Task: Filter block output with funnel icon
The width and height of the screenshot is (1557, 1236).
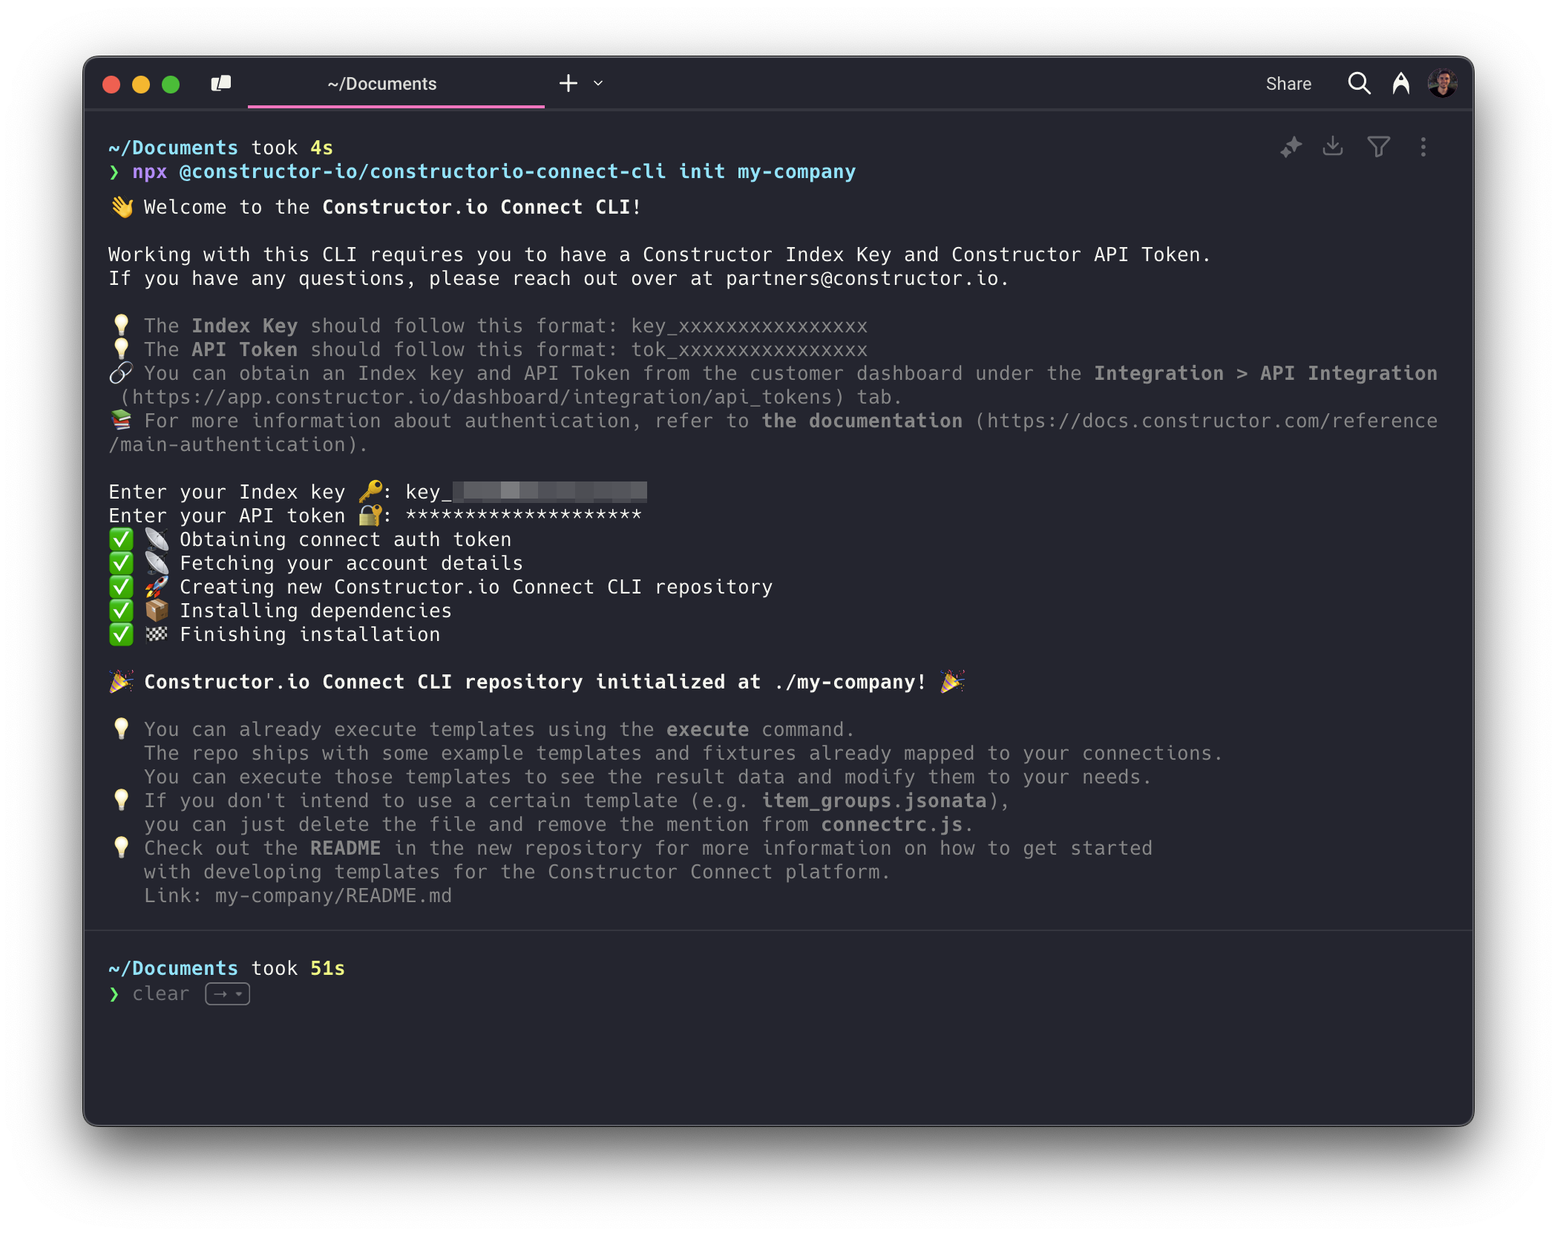Action: coord(1378,147)
